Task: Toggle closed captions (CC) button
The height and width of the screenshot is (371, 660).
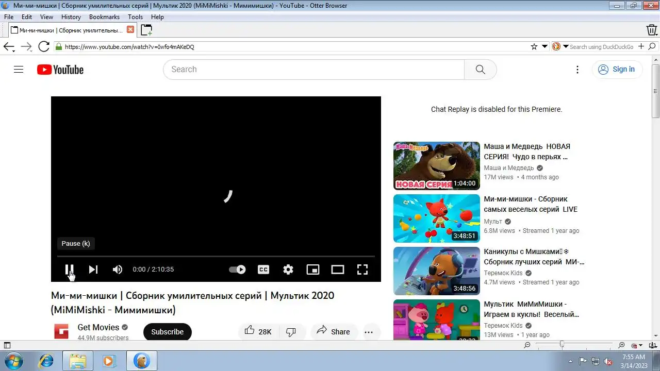Action: click(263, 269)
